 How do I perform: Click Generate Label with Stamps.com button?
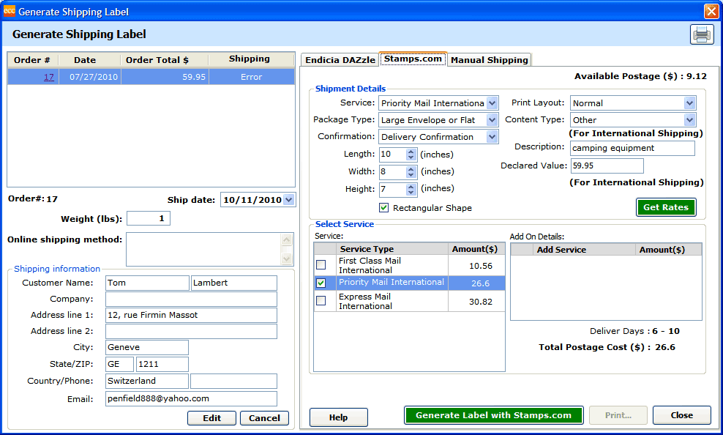pos(493,415)
